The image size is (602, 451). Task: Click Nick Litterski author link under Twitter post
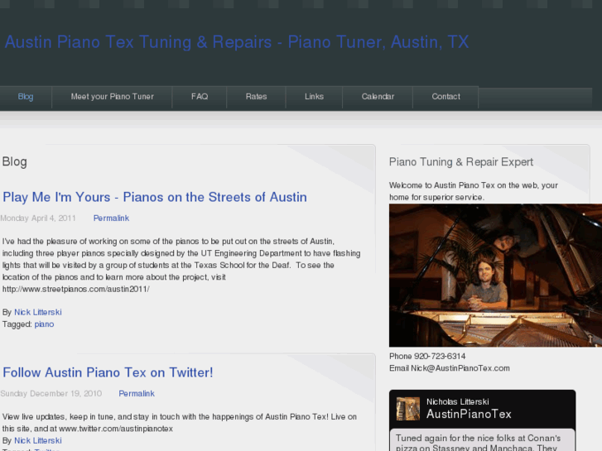point(37,440)
